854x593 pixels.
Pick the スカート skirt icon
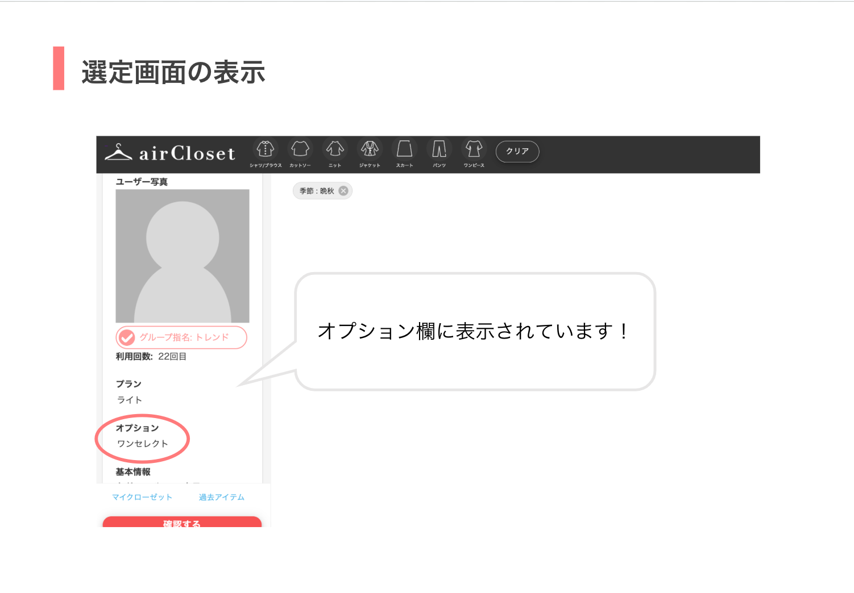(x=404, y=149)
